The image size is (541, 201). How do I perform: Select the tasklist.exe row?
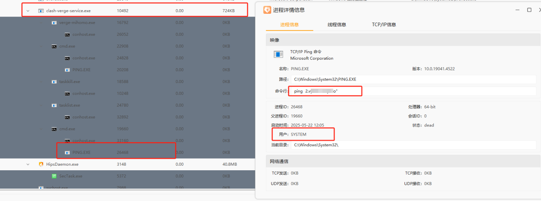click(x=127, y=105)
